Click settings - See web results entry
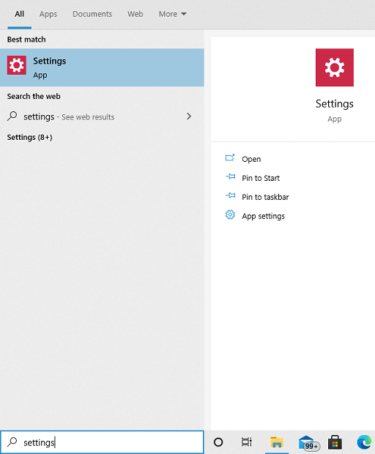The width and height of the screenshot is (375, 454). pos(102,116)
